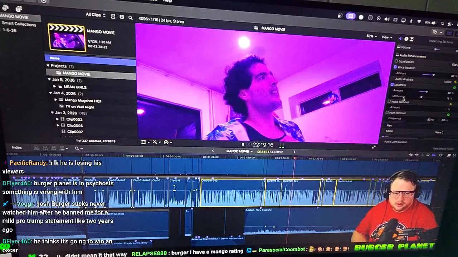
Task: Collapse the Jan 5, 2026 group
Action: [x=49, y=80]
